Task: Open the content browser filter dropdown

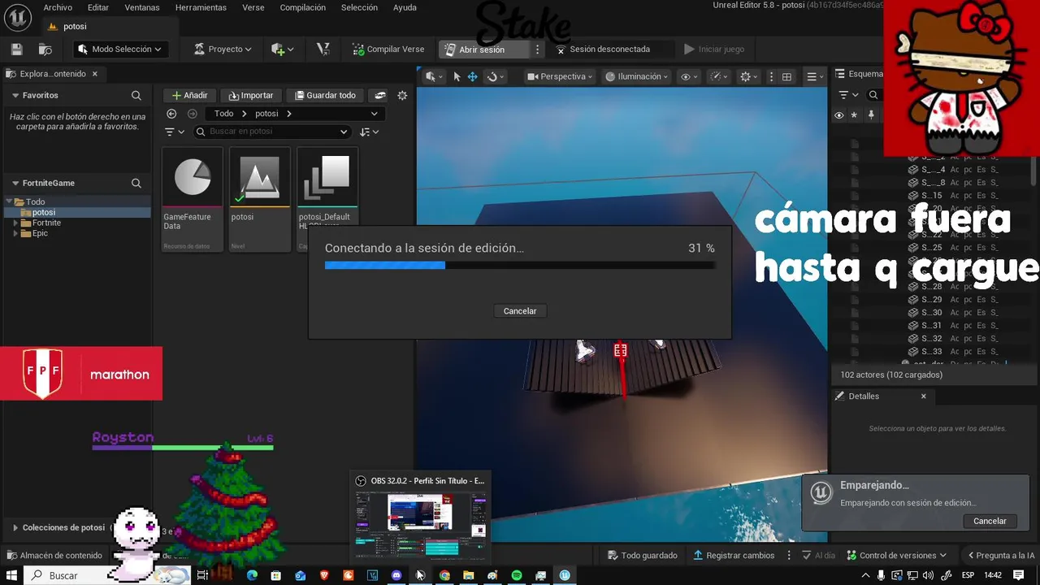Action: pyautogui.click(x=175, y=132)
